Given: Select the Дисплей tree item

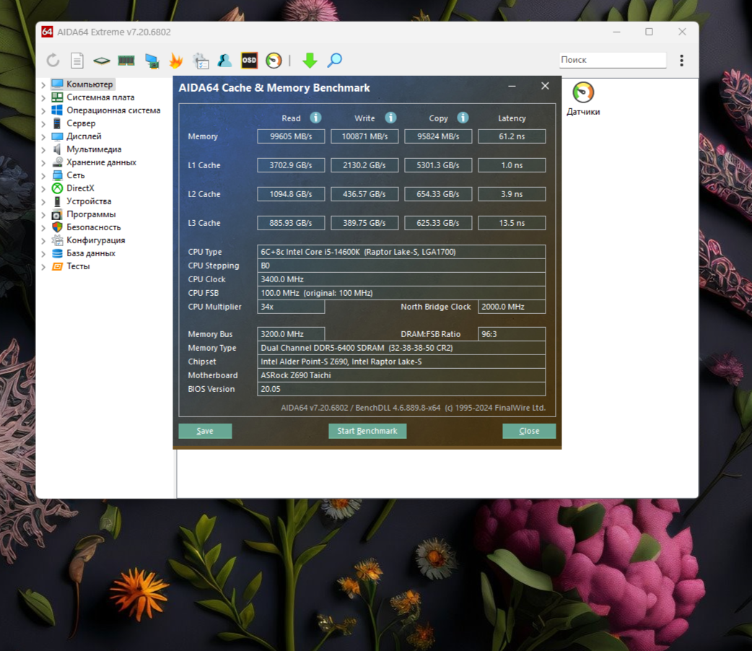Looking at the screenshot, I should click(x=84, y=136).
